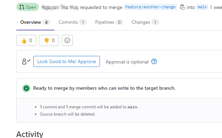The height and width of the screenshot is (138, 222).
Task: Click the approval help question mark icon
Action: (154, 61)
